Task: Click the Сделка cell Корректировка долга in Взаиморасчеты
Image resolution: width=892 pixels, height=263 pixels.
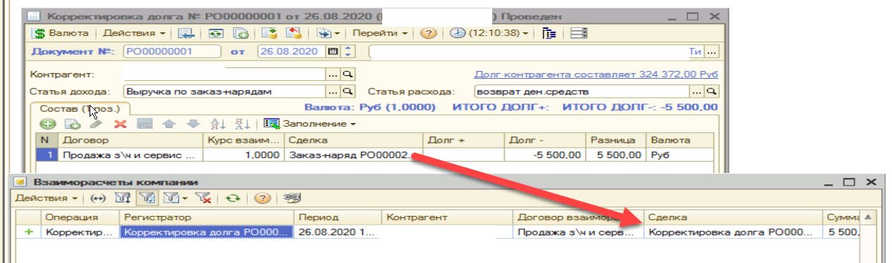Action: [x=733, y=231]
